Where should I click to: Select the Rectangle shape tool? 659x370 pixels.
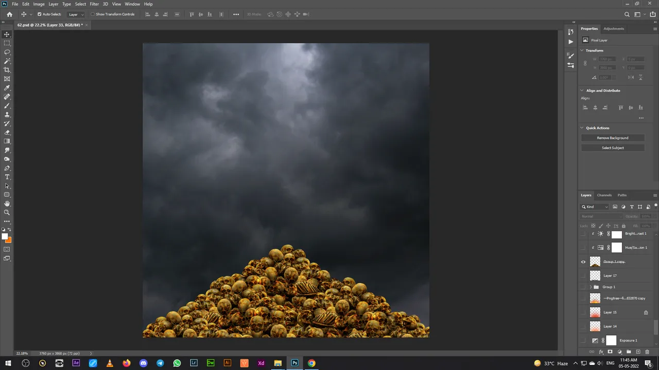(x=7, y=195)
